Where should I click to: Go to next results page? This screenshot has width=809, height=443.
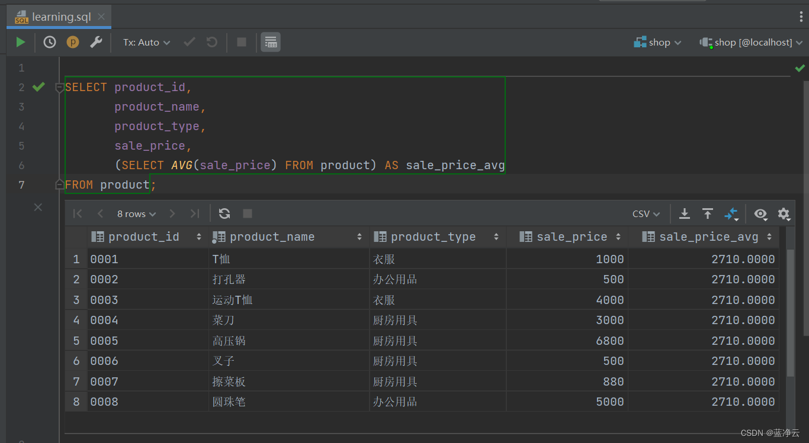172,214
